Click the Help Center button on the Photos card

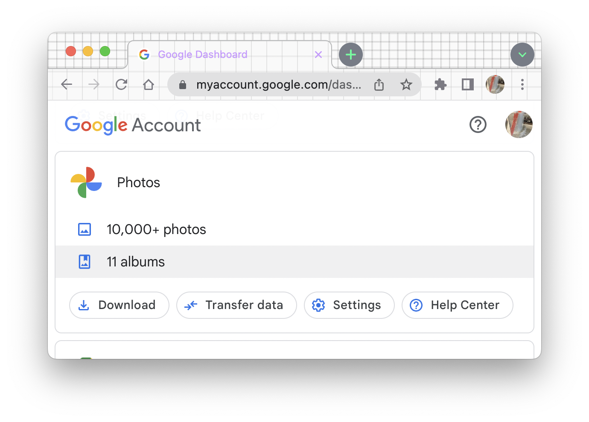tap(457, 305)
